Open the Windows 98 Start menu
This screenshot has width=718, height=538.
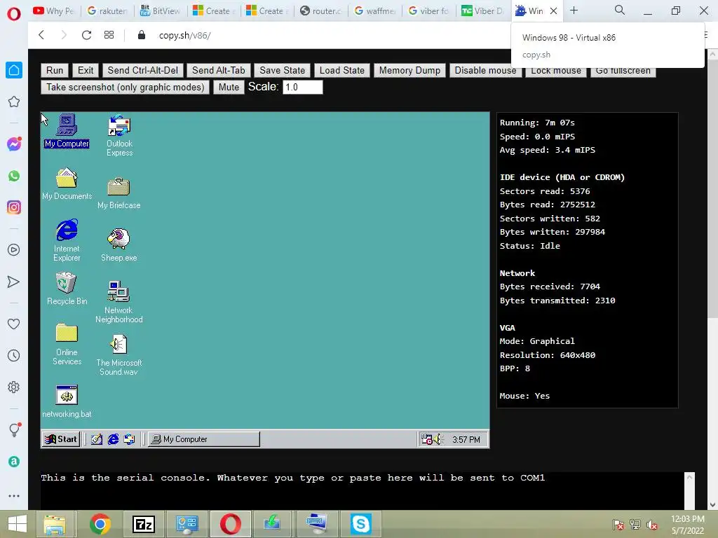[61, 439]
